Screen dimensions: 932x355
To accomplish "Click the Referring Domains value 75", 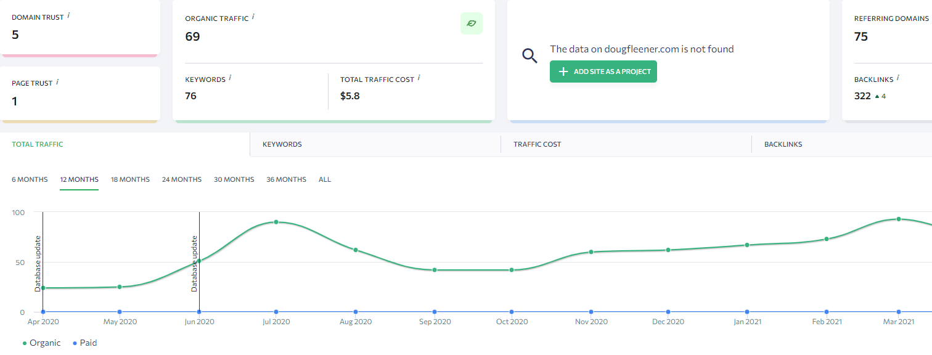I will [861, 36].
